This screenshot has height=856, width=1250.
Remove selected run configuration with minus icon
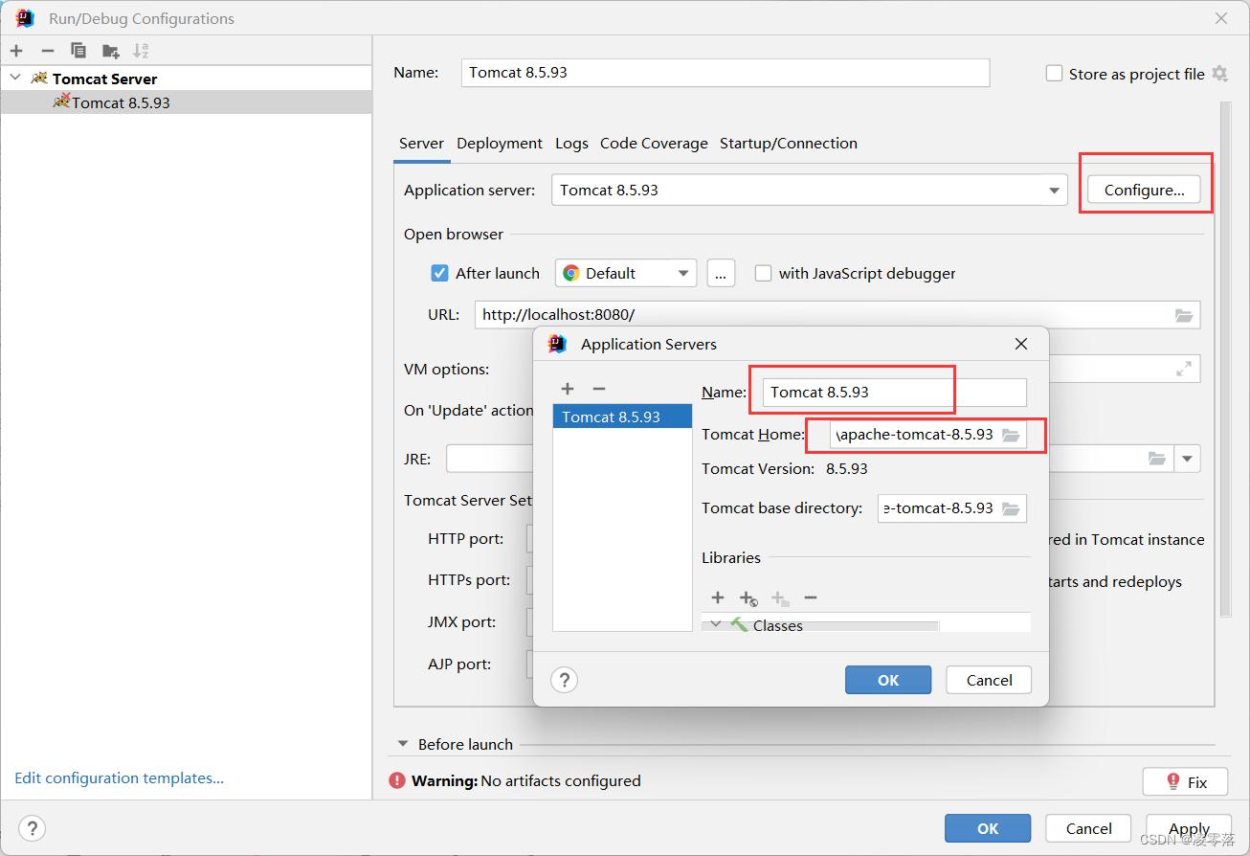pyautogui.click(x=48, y=50)
